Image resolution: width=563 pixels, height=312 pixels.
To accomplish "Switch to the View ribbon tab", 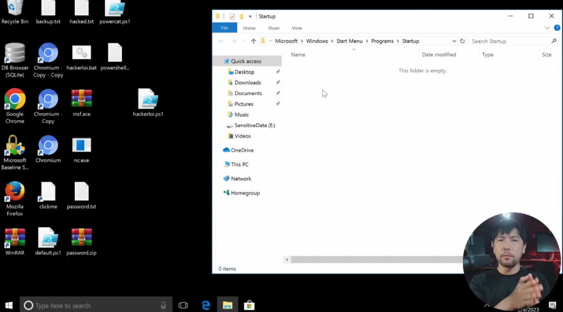I will pos(297,28).
